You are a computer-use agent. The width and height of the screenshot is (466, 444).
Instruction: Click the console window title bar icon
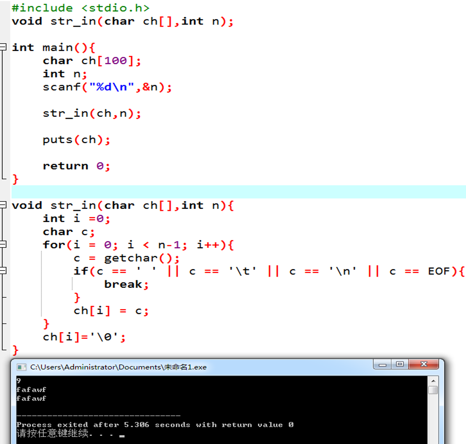21,367
